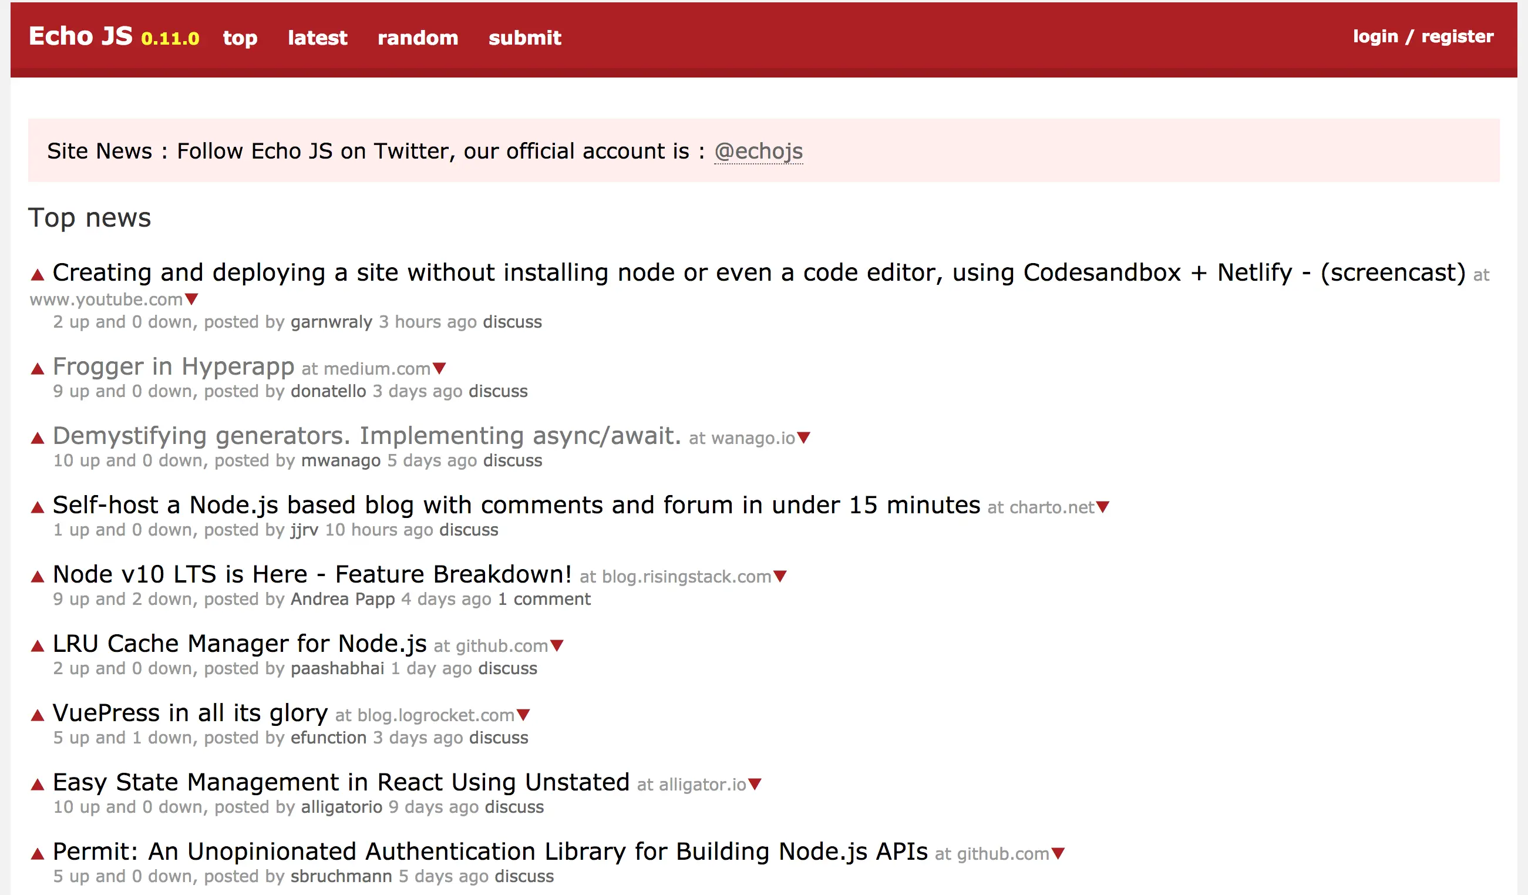
Task: Upvote the Node v10 LTS article
Action: click(x=38, y=577)
